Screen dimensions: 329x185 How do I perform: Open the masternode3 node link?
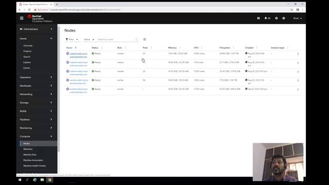(x=79, y=73)
